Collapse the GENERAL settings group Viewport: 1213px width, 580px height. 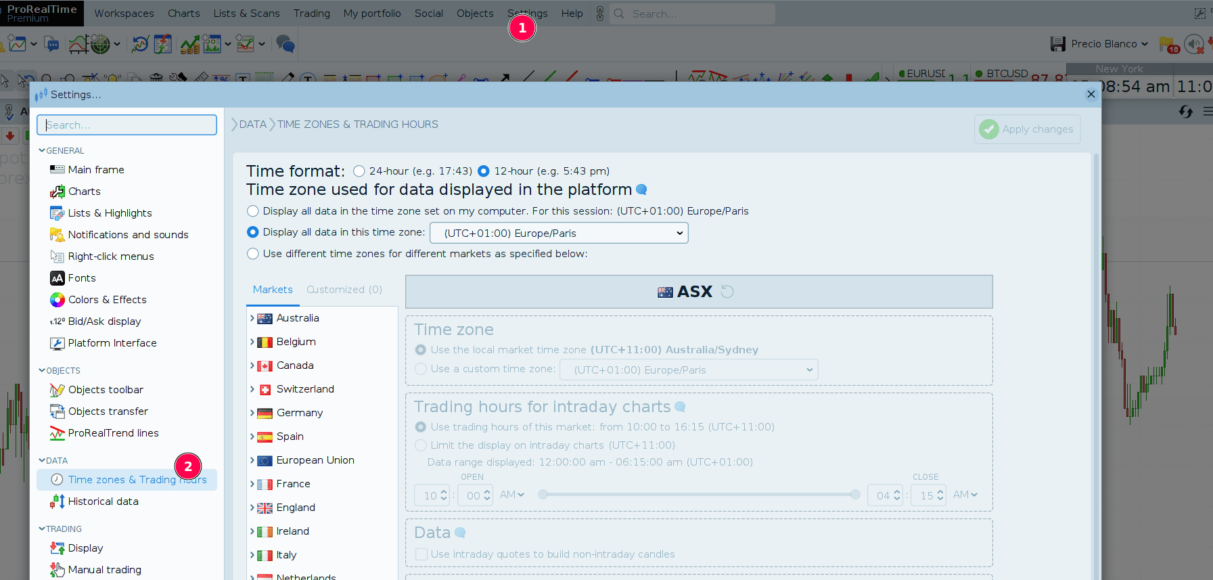(x=42, y=150)
